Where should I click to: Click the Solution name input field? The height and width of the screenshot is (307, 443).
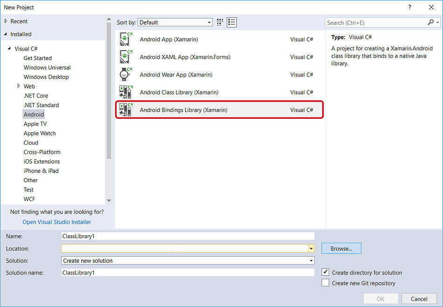coord(187,273)
